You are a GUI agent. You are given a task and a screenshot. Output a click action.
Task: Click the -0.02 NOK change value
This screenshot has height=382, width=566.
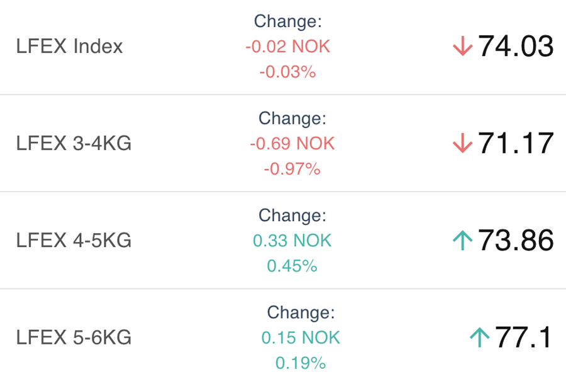click(287, 46)
